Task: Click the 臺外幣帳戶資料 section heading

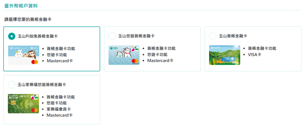Action: (21, 6)
